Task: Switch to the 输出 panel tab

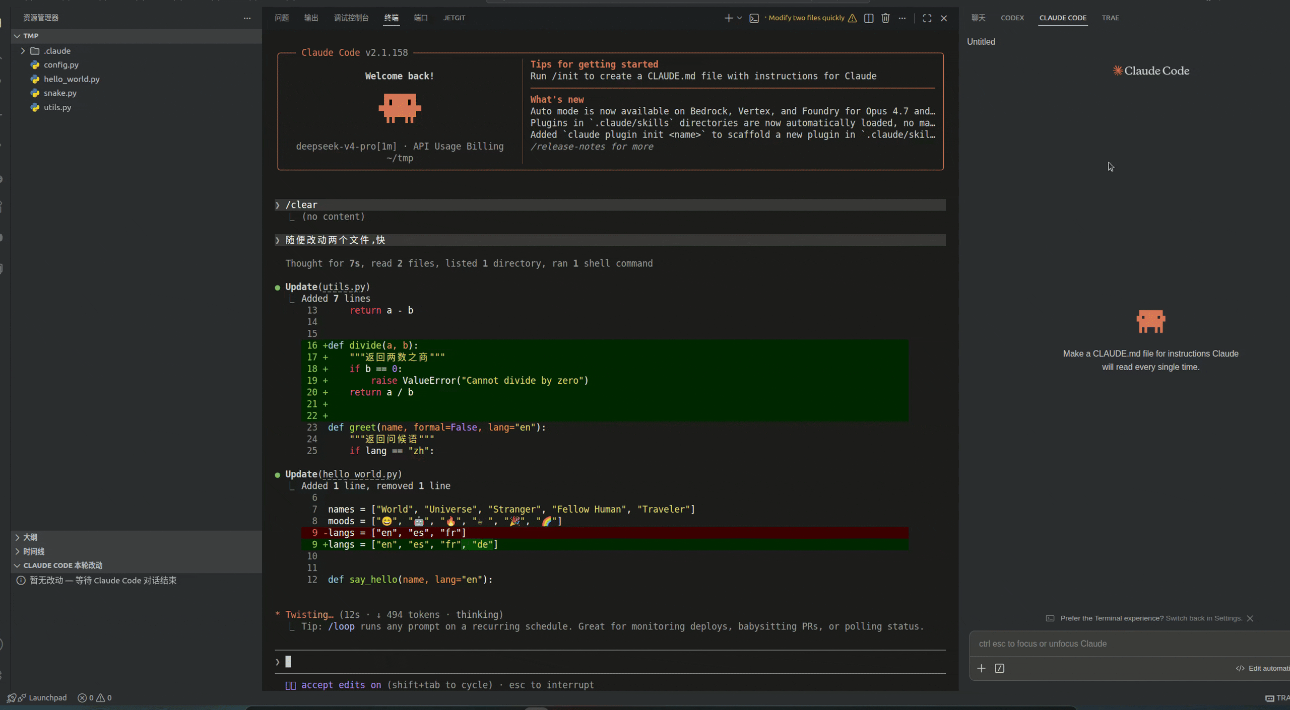Action: tap(311, 18)
